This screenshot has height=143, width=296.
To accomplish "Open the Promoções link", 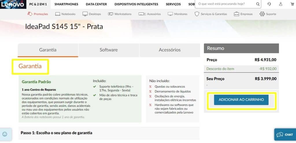I will pos(41,14).
